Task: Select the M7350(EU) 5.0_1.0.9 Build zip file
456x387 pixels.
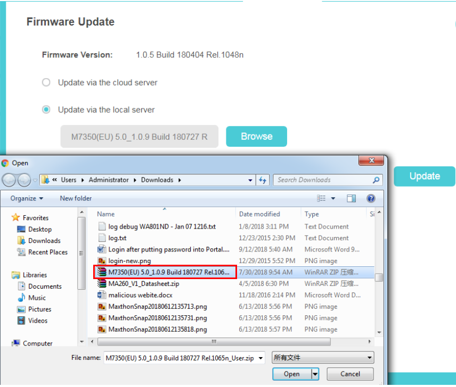Action: point(165,272)
